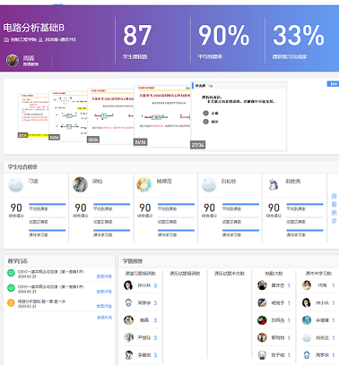The width and height of the screenshot is (339, 365).
Task: Select the first radio option on slide 27/36
Action: click(205, 113)
